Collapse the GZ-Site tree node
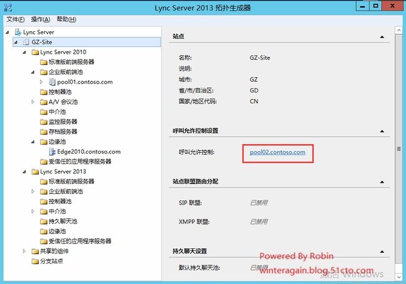This screenshot has width=406, height=284. (x=16, y=42)
